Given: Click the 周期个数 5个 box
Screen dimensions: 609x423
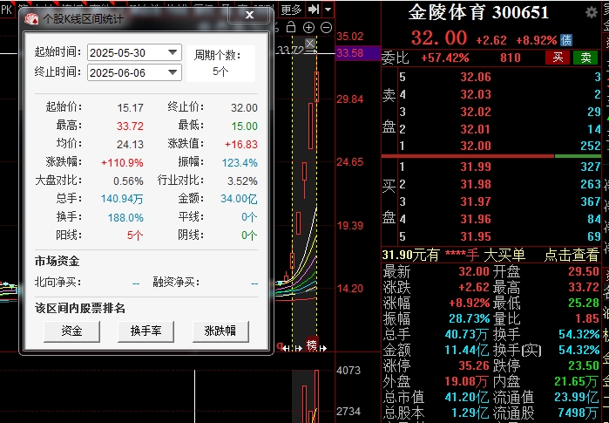Looking at the screenshot, I should [220, 64].
